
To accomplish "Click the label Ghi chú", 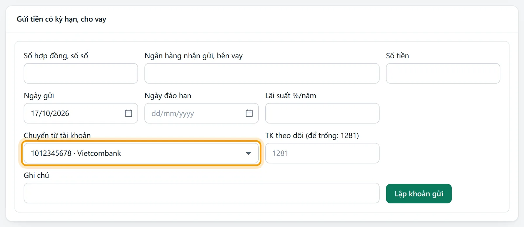I will tap(36, 175).
